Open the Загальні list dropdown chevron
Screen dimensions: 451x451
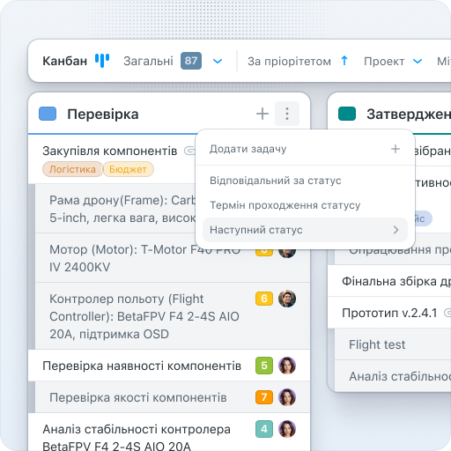pos(218,61)
